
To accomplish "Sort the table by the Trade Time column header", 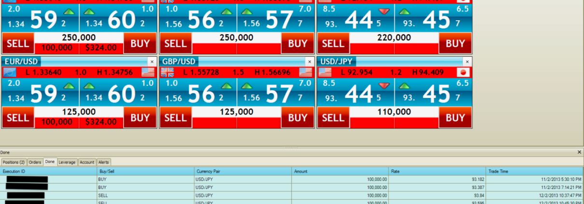I will tap(534, 171).
